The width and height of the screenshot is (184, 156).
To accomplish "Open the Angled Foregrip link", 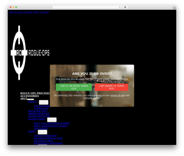I will pos(45,136).
